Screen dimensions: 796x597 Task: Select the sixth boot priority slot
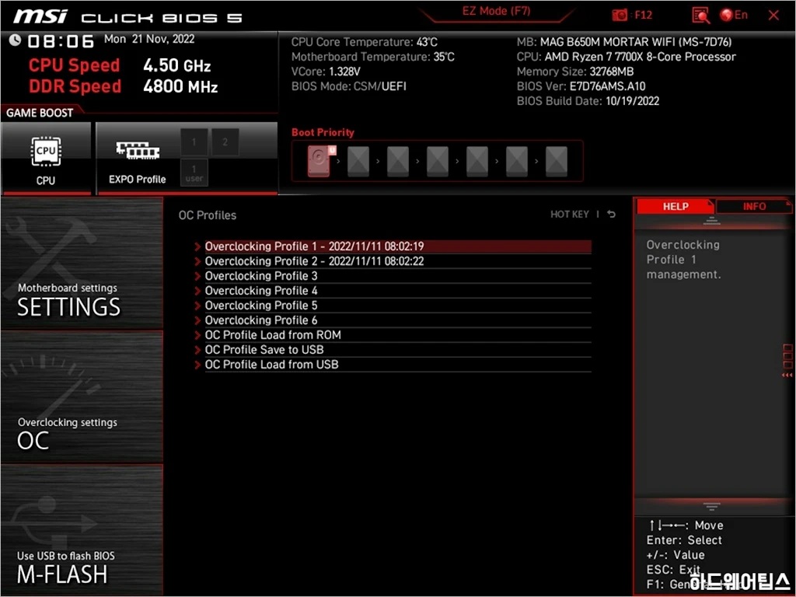pyautogui.click(x=517, y=162)
